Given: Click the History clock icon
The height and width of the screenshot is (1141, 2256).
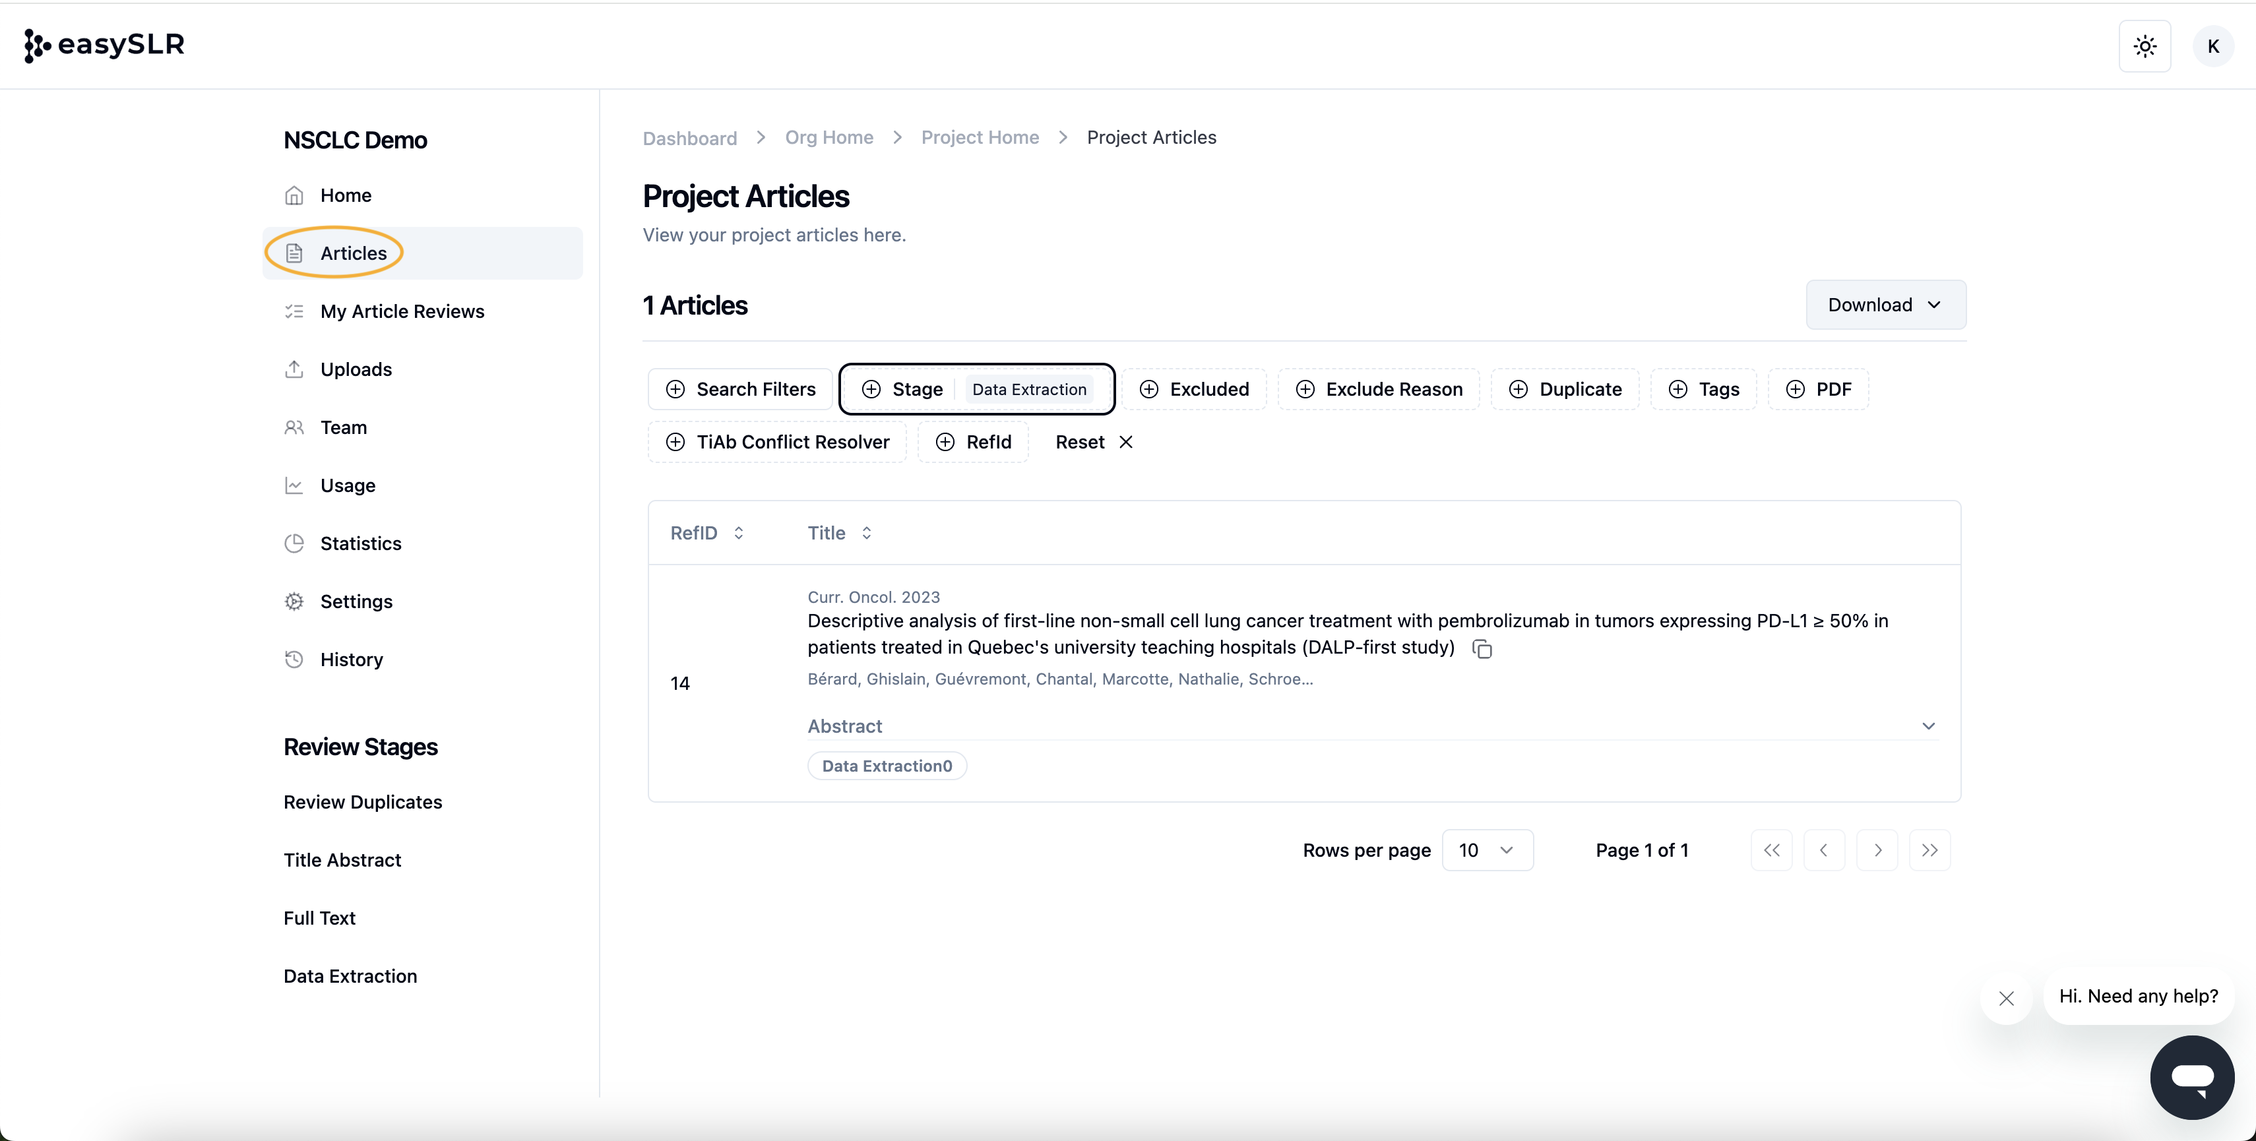Looking at the screenshot, I should pyautogui.click(x=294, y=660).
